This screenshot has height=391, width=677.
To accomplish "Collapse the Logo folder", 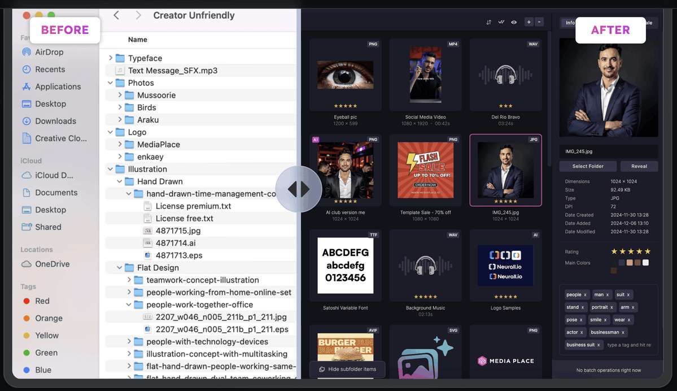I will (111, 132).
